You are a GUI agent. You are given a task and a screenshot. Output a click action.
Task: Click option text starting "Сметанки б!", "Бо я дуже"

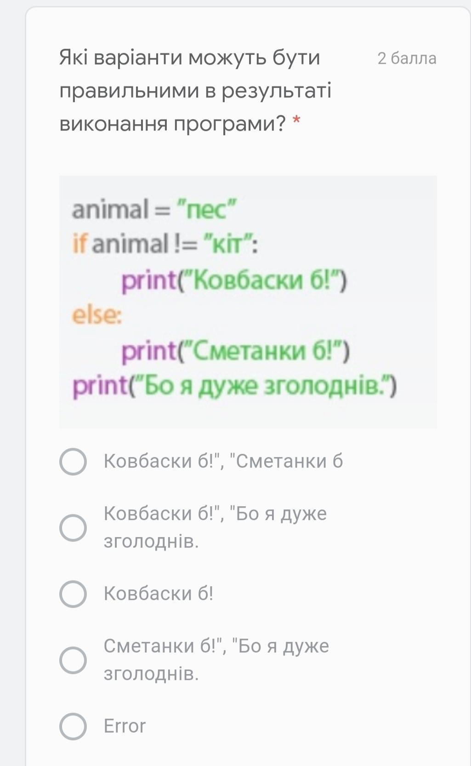[216, 660]
